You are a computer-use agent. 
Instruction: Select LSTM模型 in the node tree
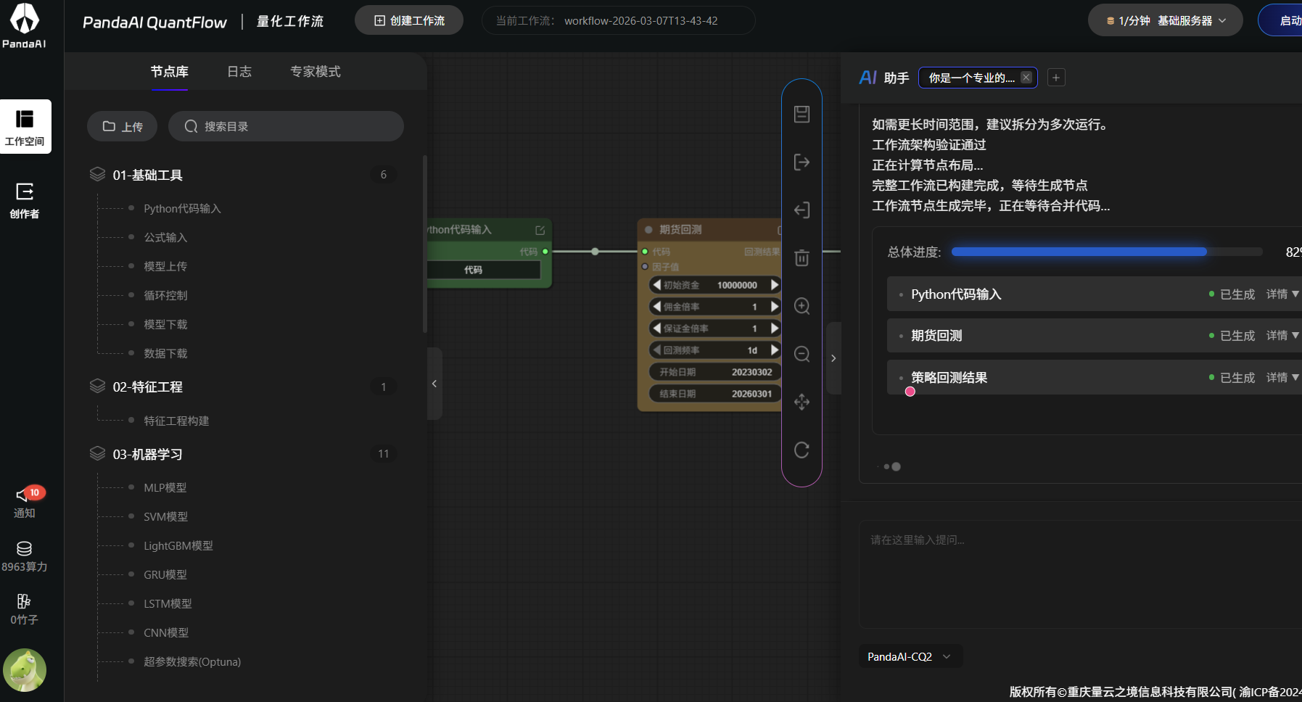(x=168, y=604)
